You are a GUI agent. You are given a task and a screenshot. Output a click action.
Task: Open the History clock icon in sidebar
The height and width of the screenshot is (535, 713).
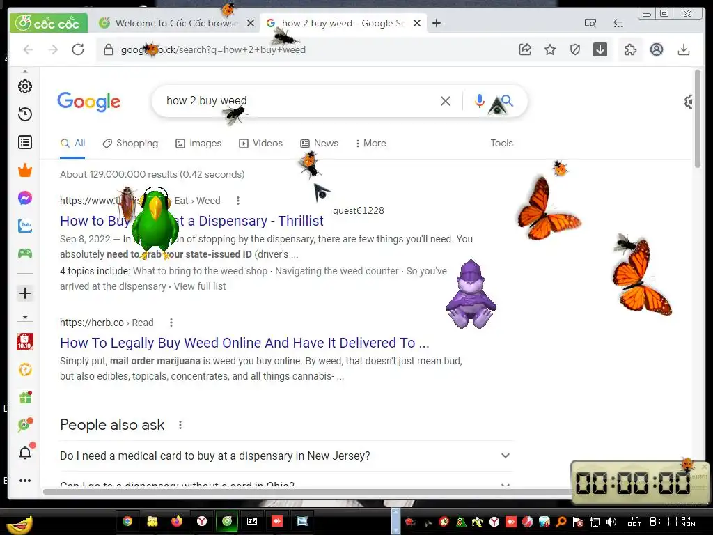click(x=25, y=114)
